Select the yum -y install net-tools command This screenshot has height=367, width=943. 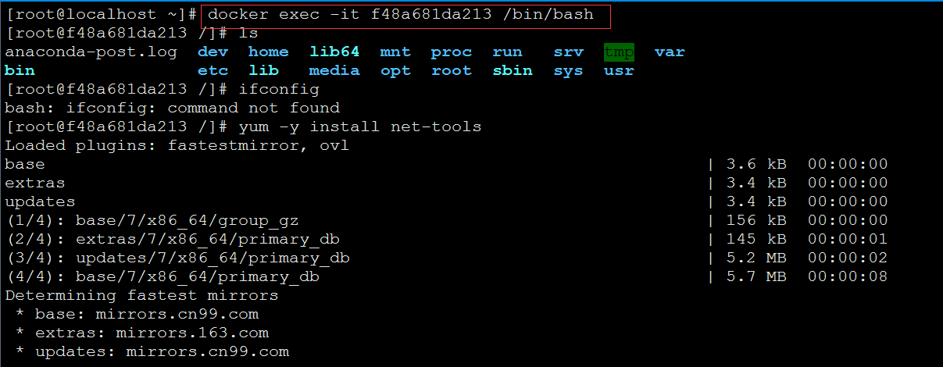[360, 127]
